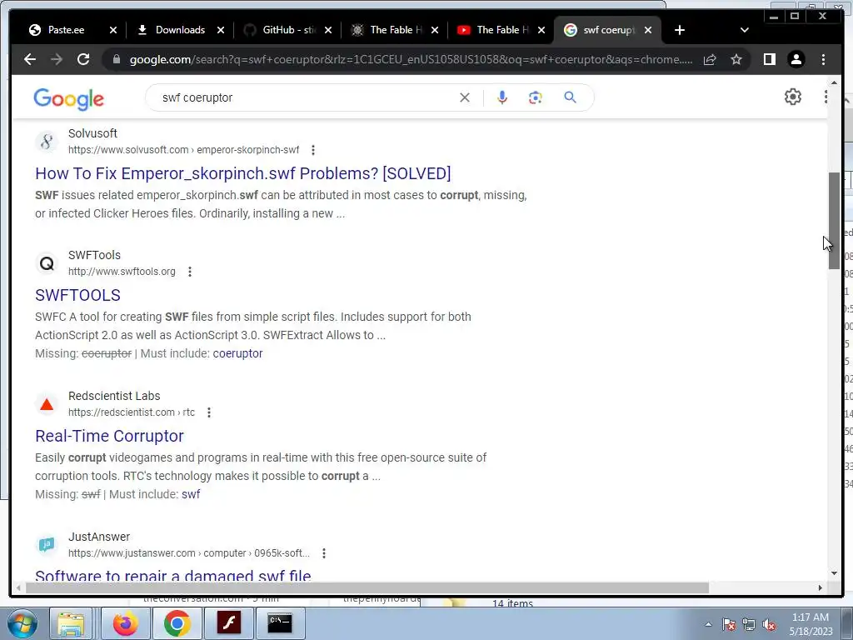Clear the Google search box

coord(465,97)
